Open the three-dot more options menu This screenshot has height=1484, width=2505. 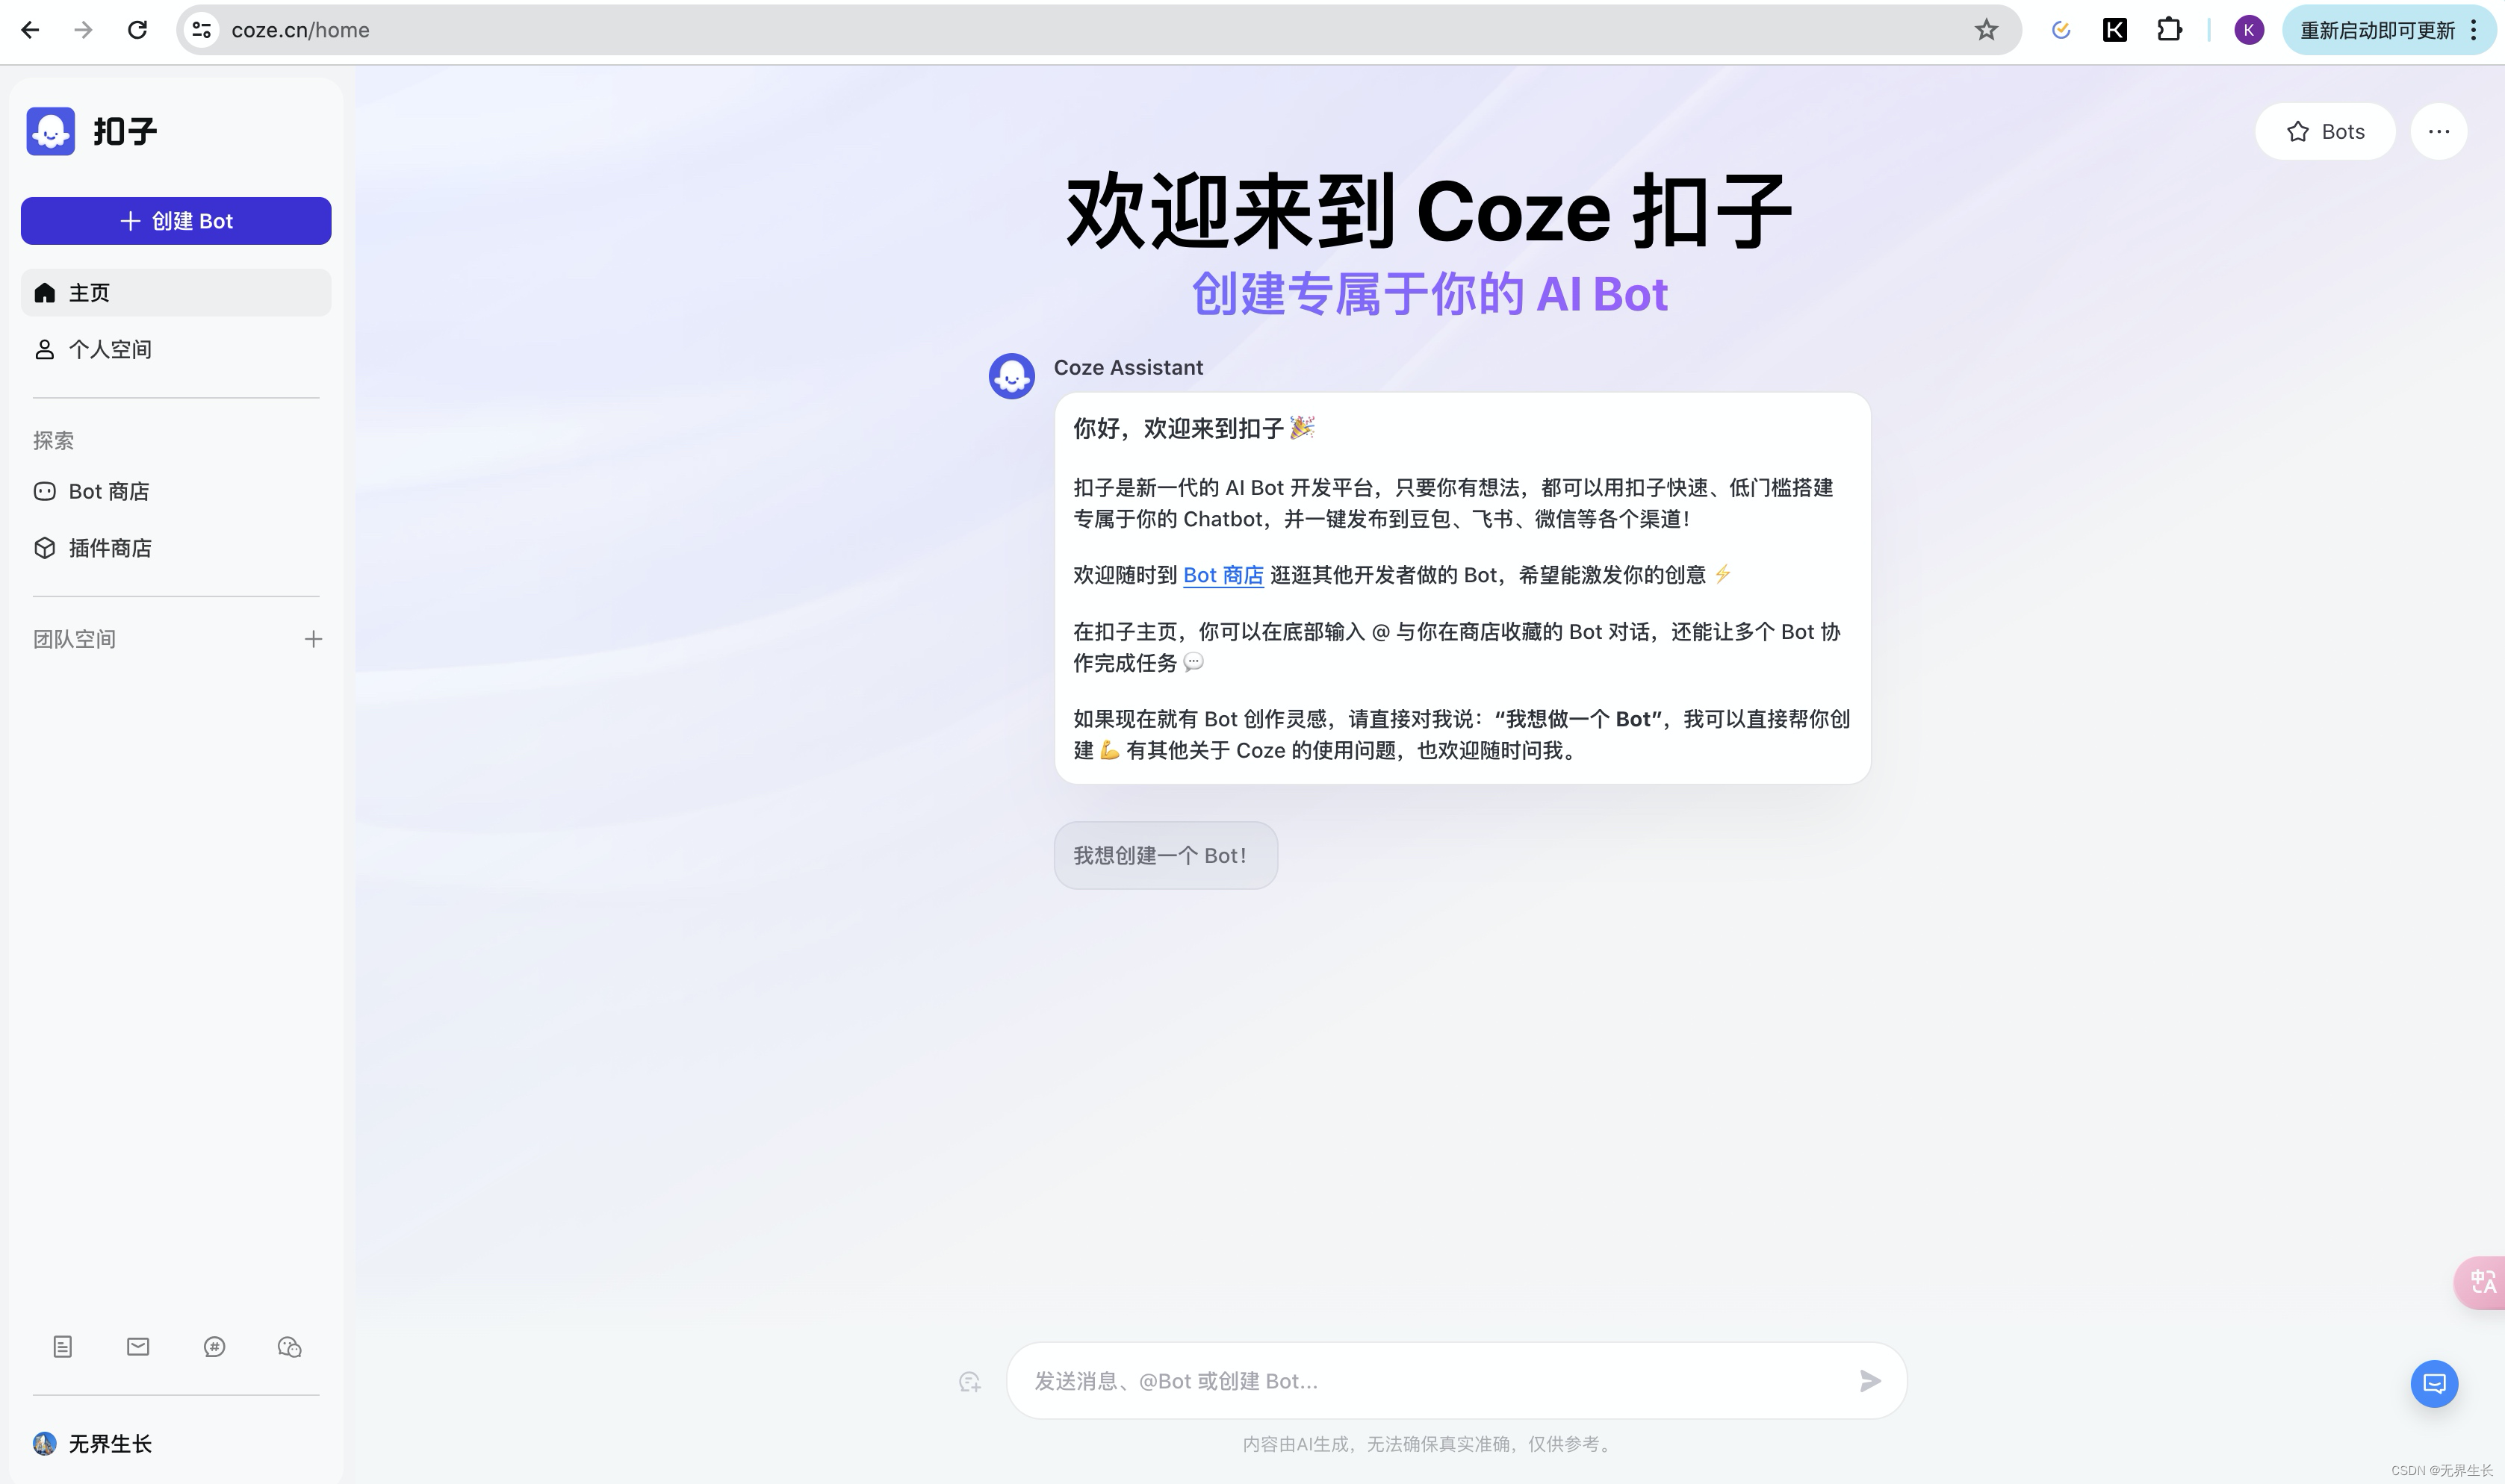[x=2438, y=131]
